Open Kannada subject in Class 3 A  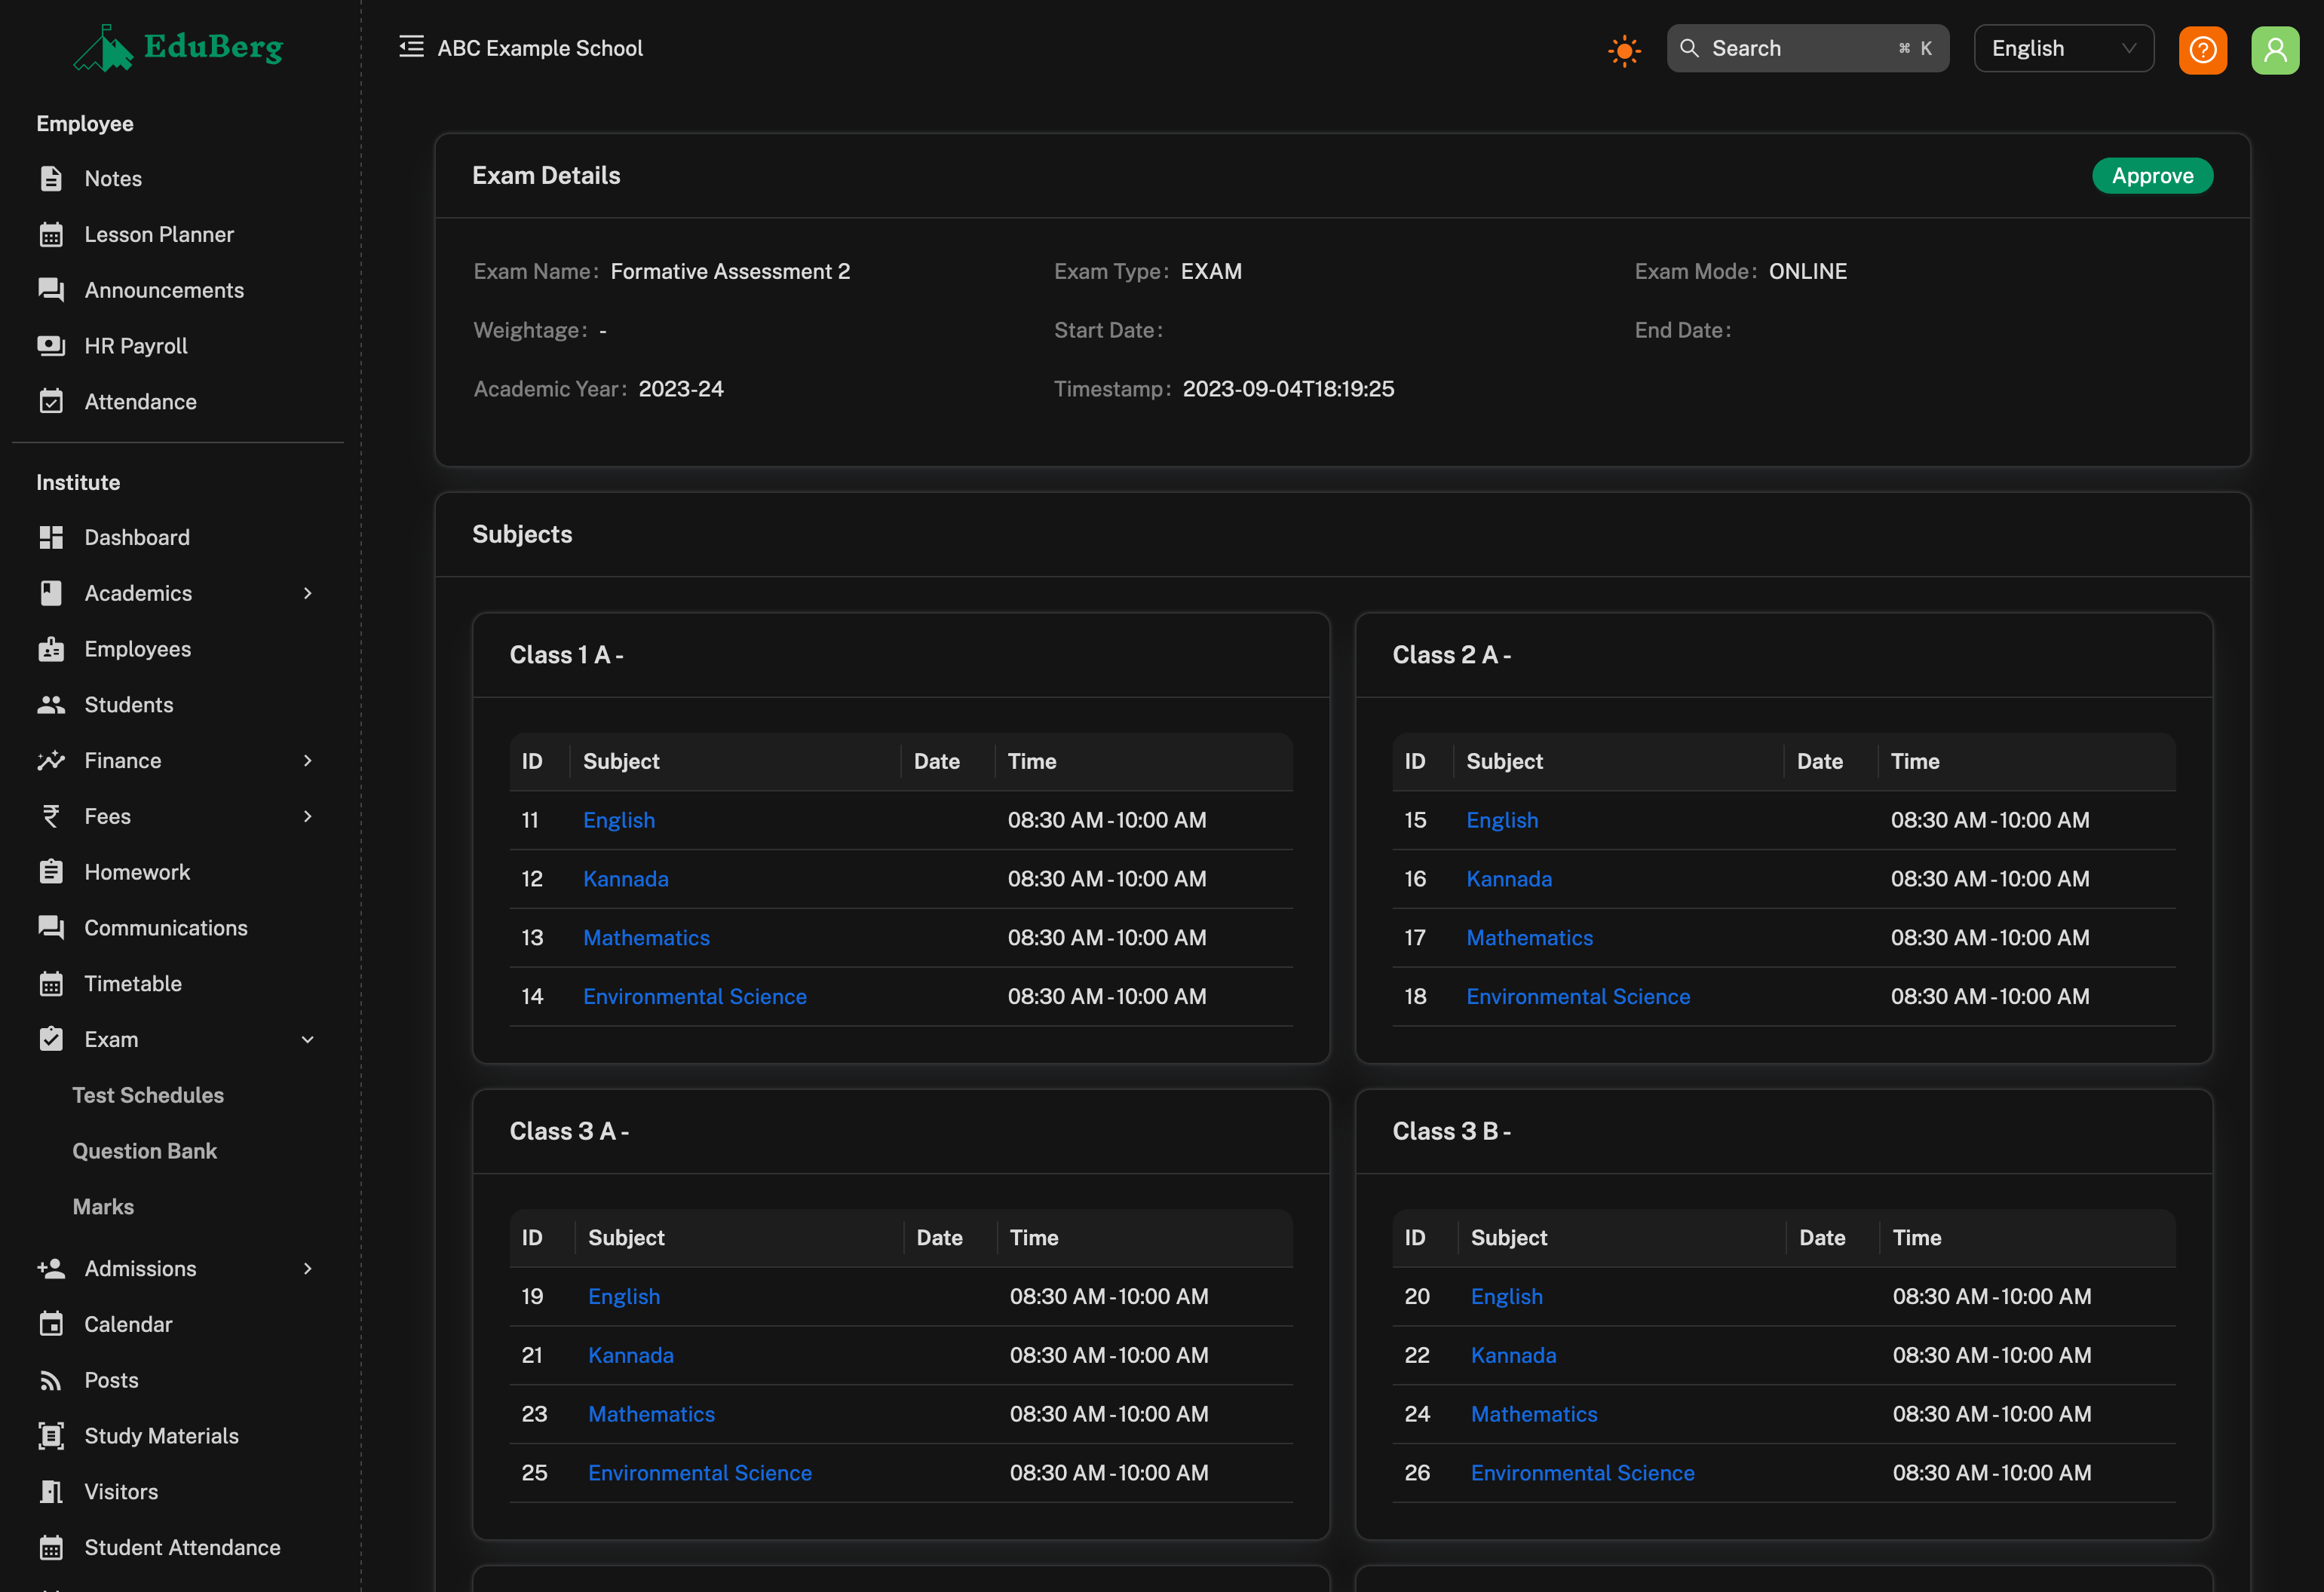(631, 1356)
